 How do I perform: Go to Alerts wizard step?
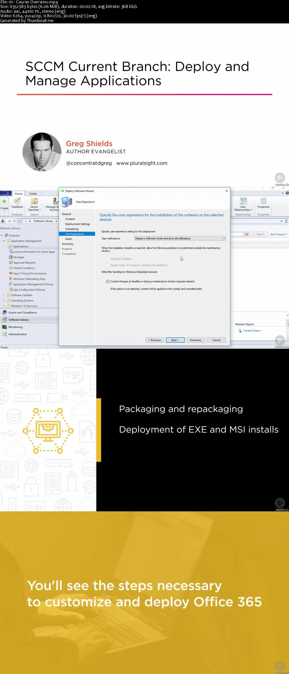click(69, 239)
